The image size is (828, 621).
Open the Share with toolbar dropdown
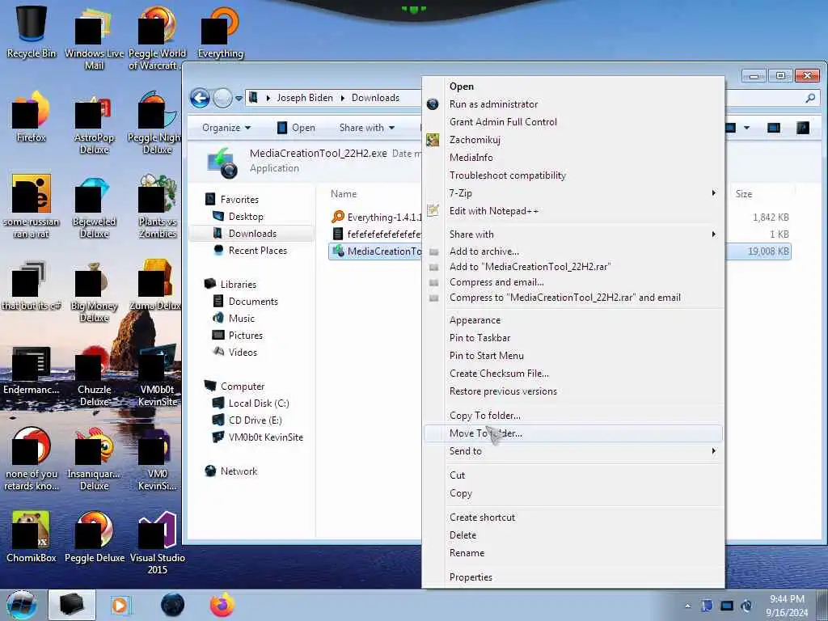(367, 128)
